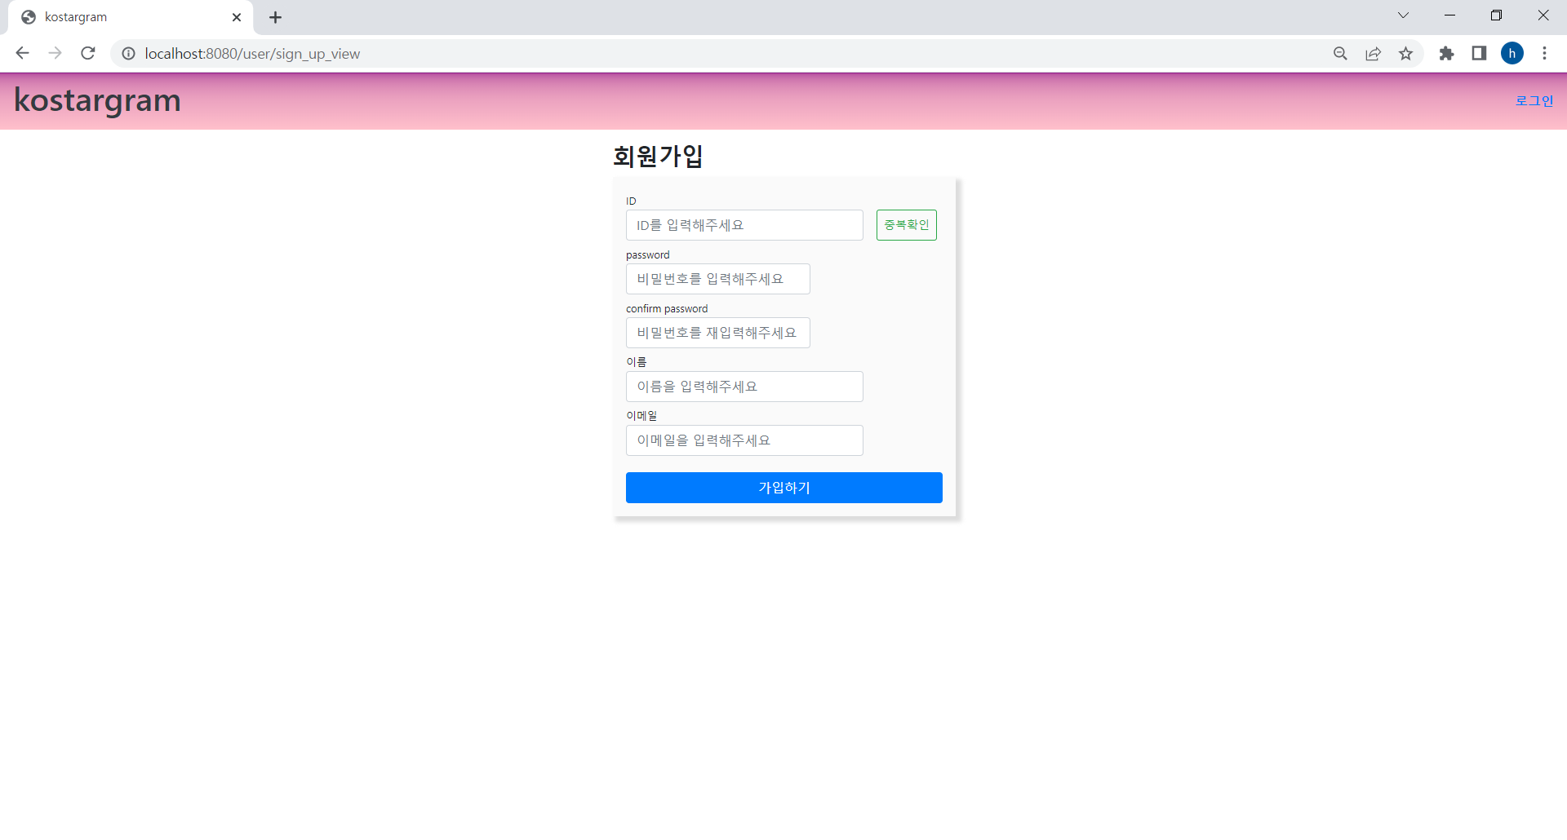Expand the address bar suggestions by clicking it
The height and width of the screenshot is (840, 1567).
tap(490, 54)
